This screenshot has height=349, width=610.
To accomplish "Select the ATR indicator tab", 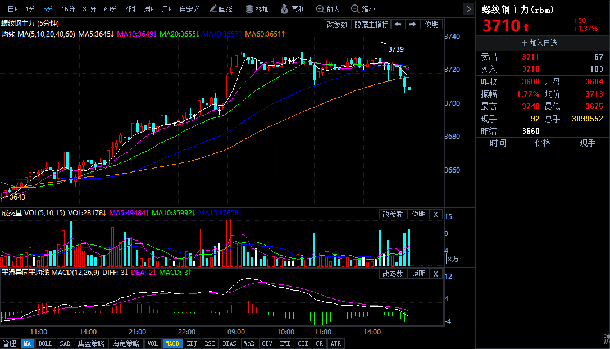I will (x=336, y=343).
